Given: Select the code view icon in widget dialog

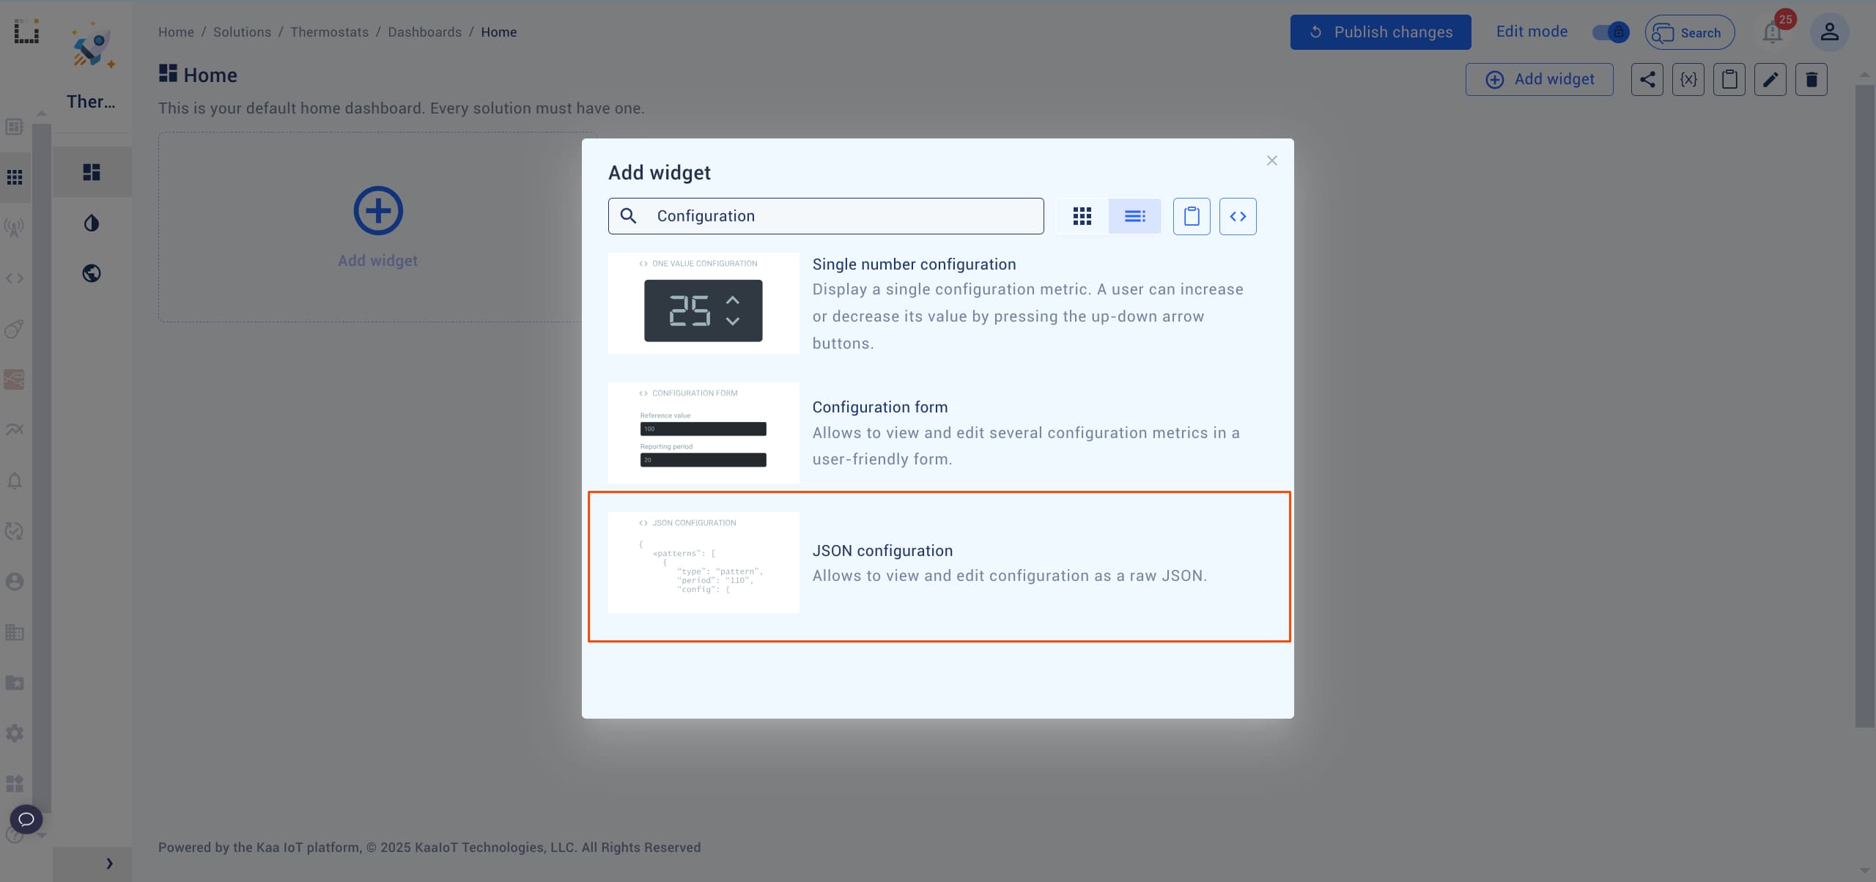Looking at the screenshot, I should [1238, 215].
